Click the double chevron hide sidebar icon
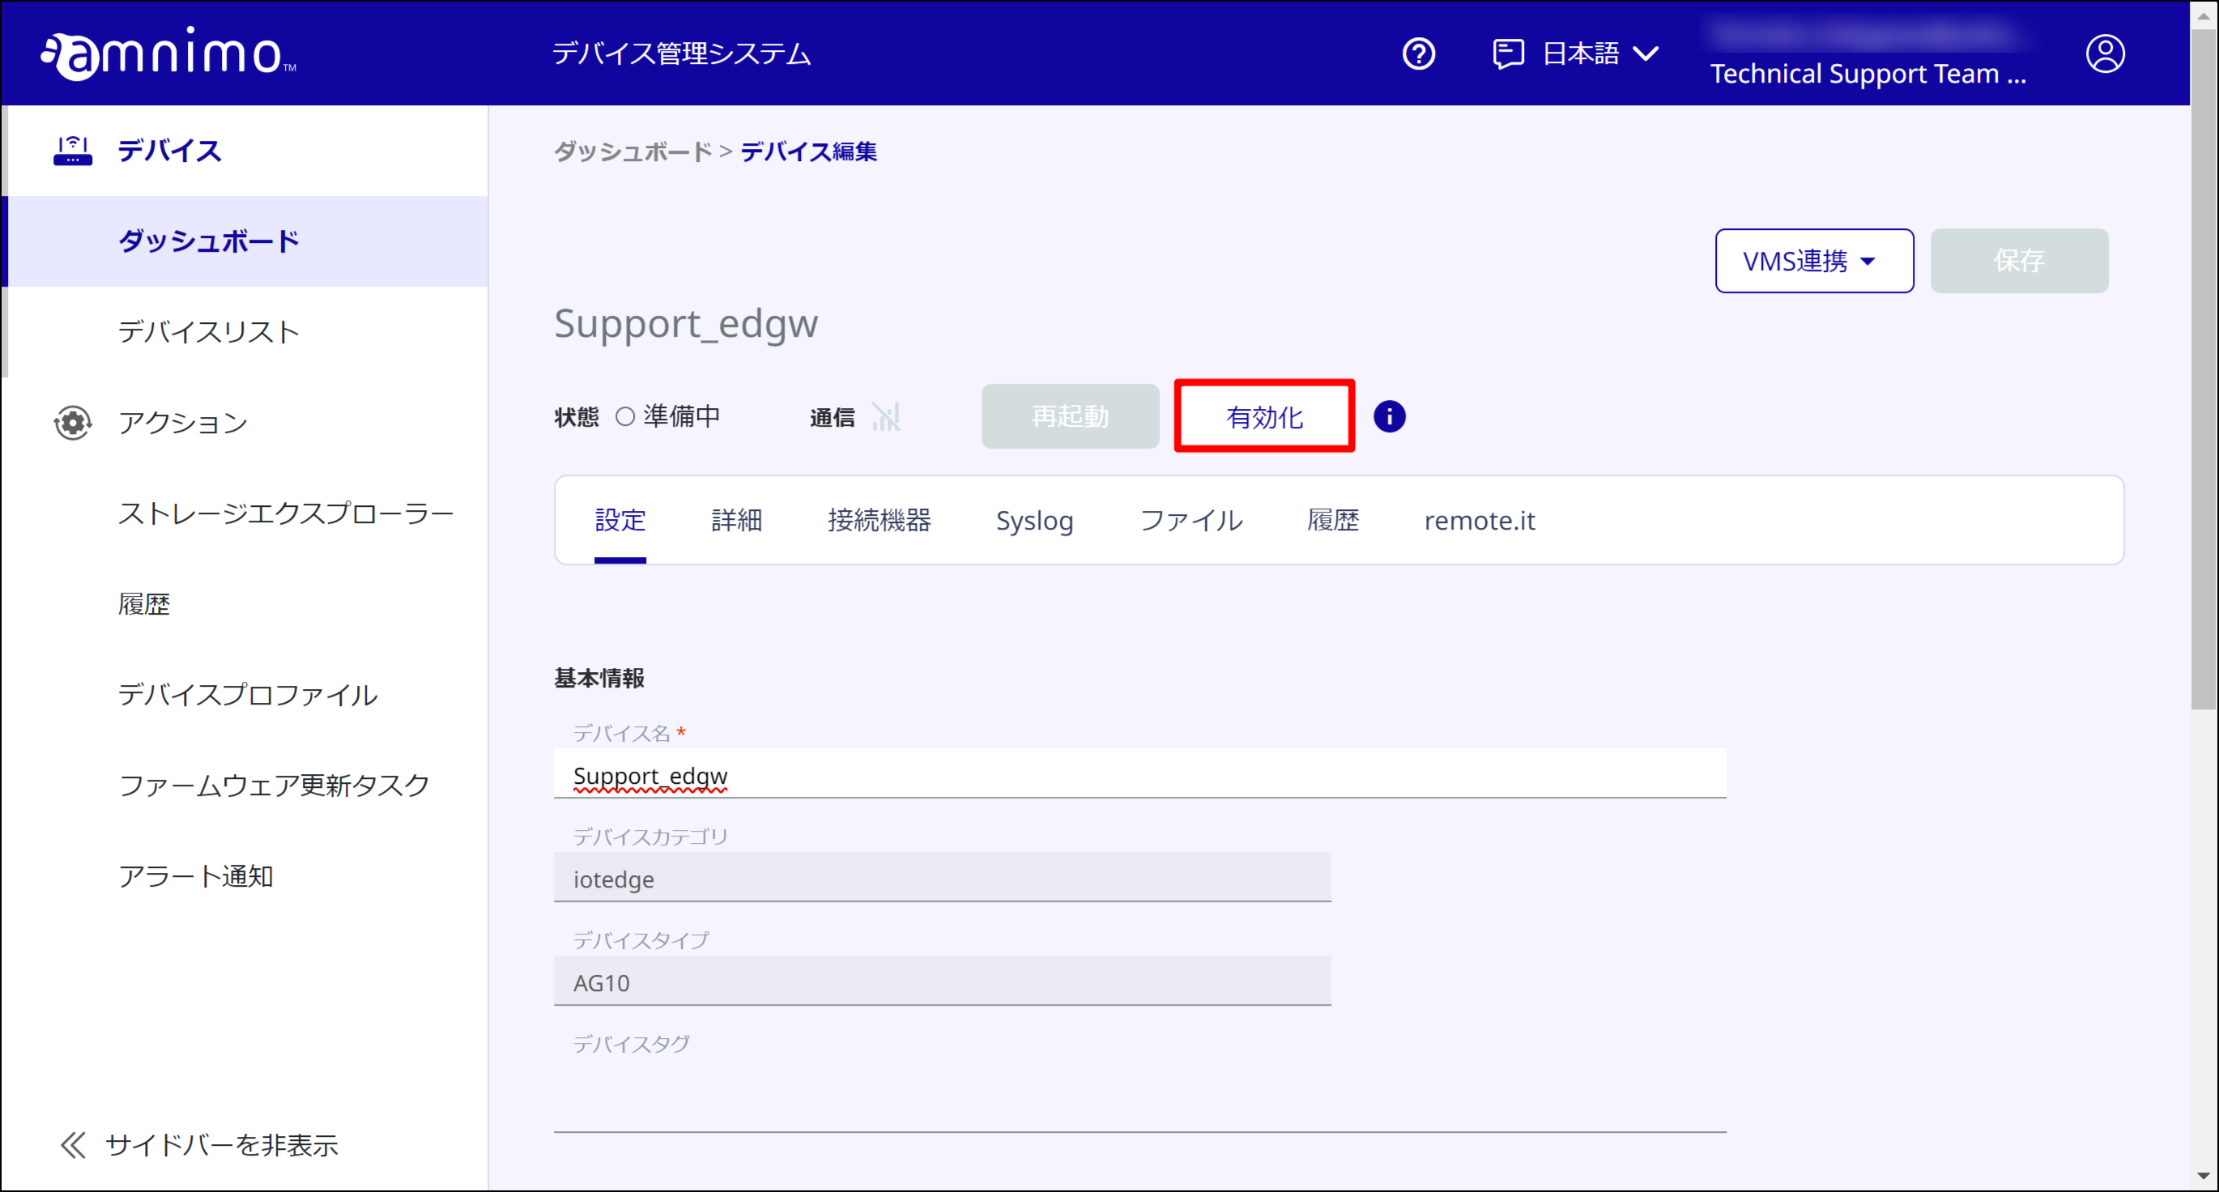2219x1192 pixels. (x=73, y=1145)
